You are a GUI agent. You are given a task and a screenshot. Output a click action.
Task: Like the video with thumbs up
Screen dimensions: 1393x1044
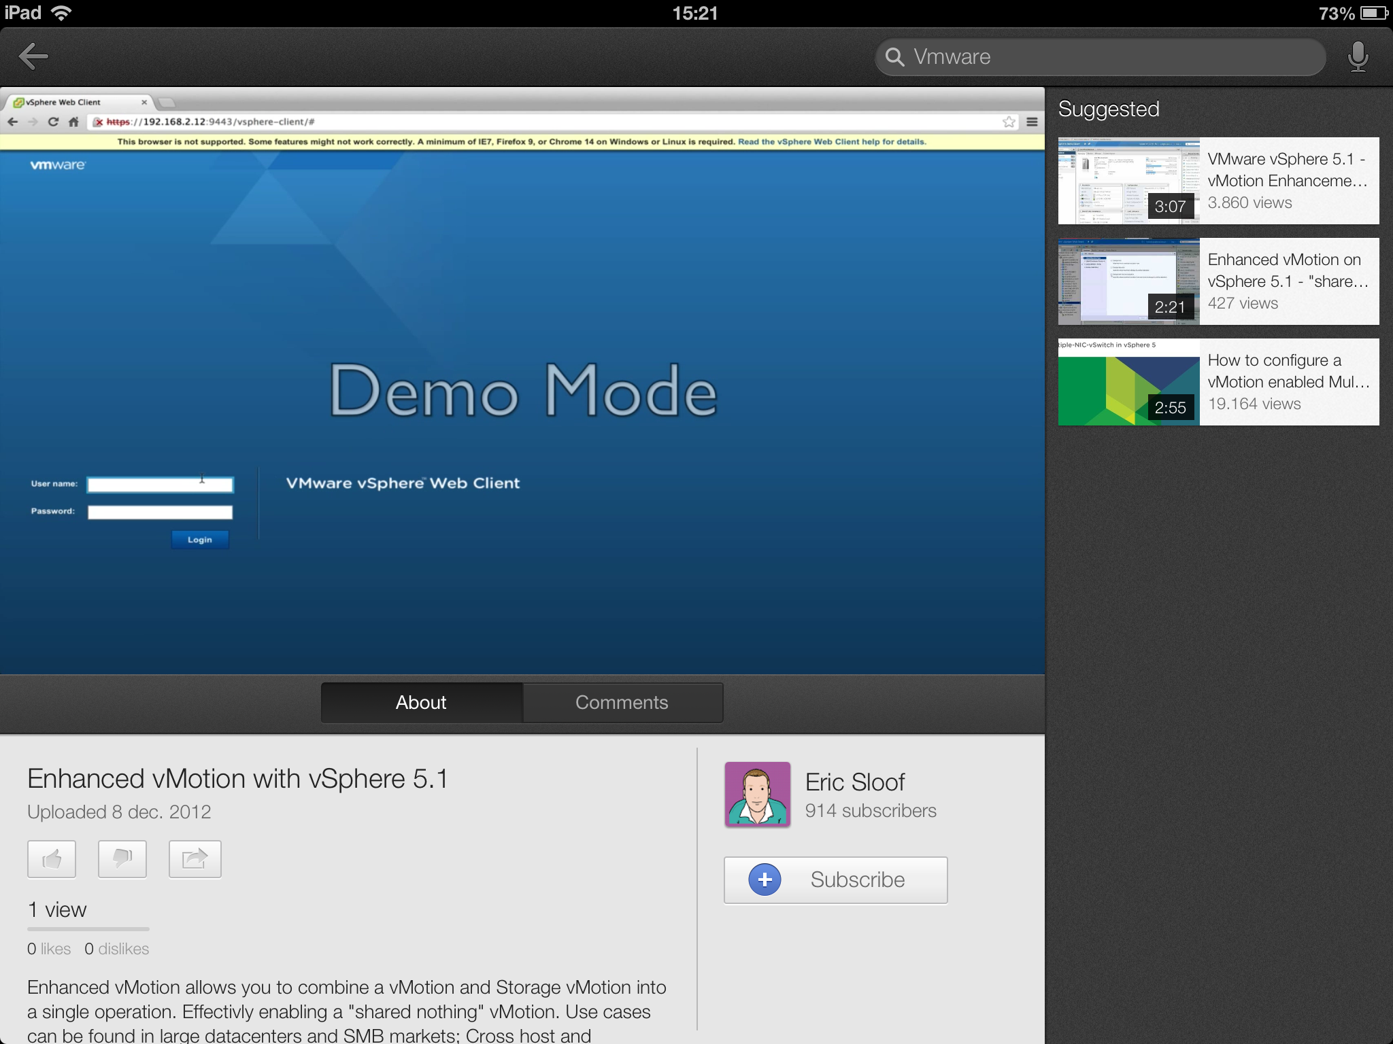click(52, 859)
